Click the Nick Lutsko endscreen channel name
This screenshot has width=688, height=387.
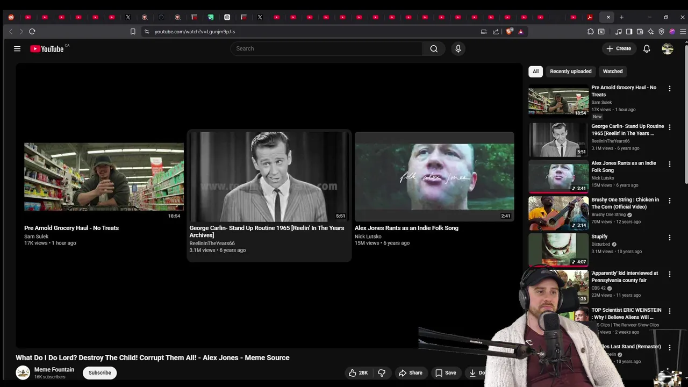click(368, 236)
